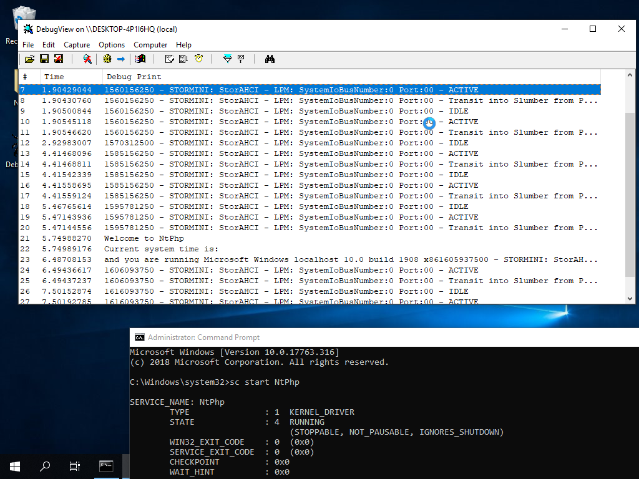
Task: Select row 9 with IDLE state
Action: (x=310, y=111)
